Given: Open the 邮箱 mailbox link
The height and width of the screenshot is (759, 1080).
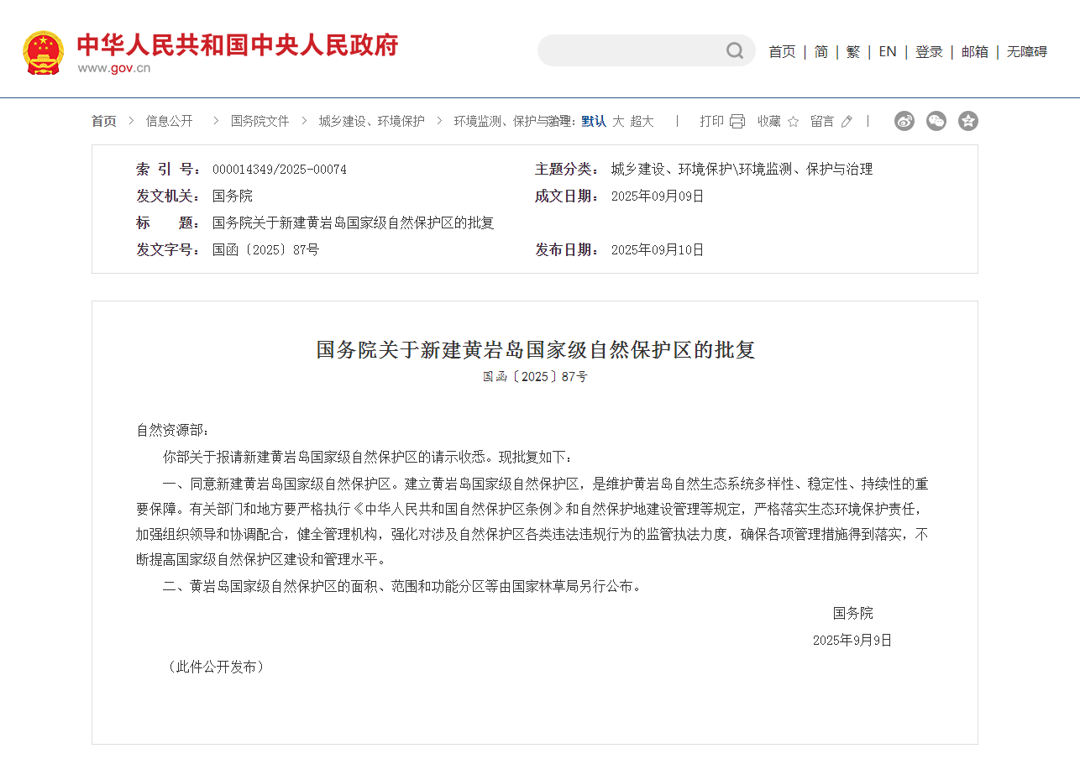Looking at the screenshot, I should pos(973,51).
